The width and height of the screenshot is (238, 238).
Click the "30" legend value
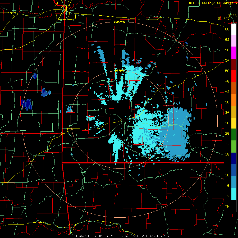click(x=227, y=123)
